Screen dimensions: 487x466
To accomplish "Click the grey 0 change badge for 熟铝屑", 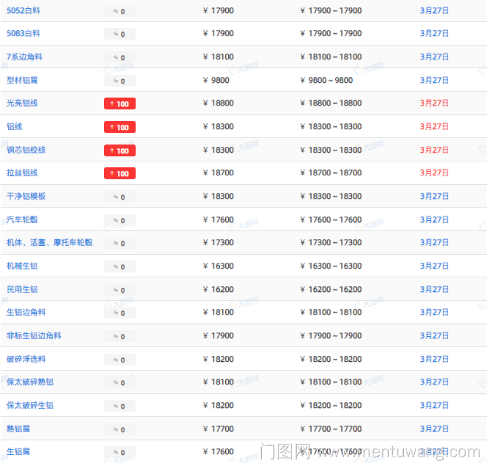I will 119,429.
